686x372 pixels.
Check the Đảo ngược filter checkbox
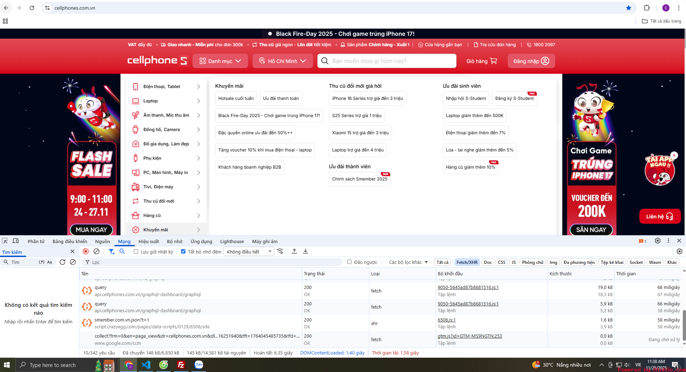(x=349, y=262)
